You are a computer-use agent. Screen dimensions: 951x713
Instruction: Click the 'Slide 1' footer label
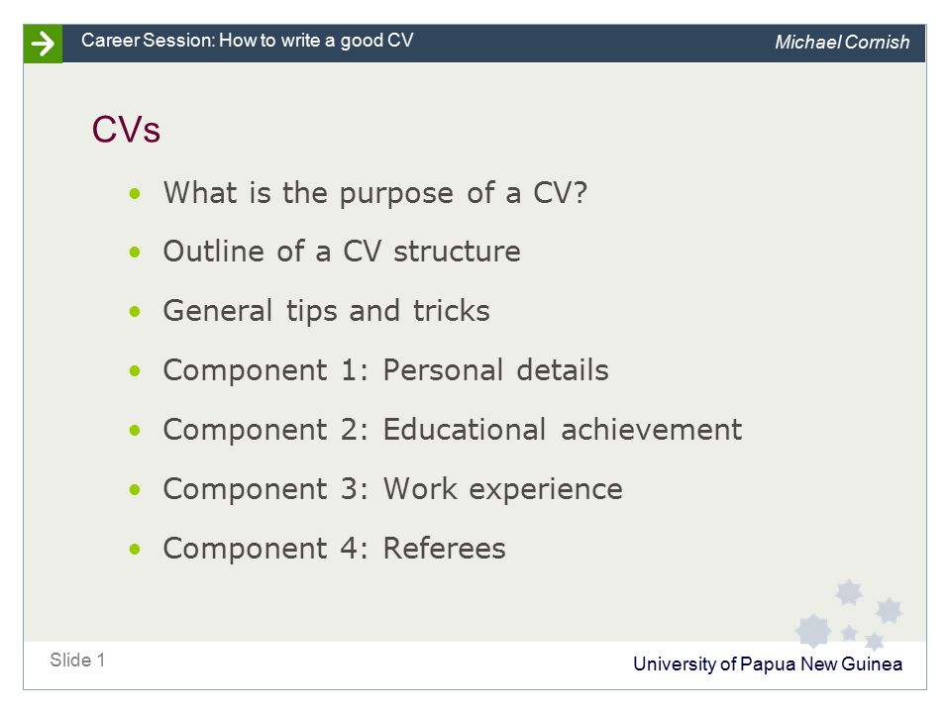click(77, 660)
